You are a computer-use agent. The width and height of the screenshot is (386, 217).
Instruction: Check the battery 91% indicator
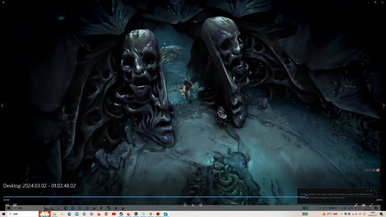304,214
